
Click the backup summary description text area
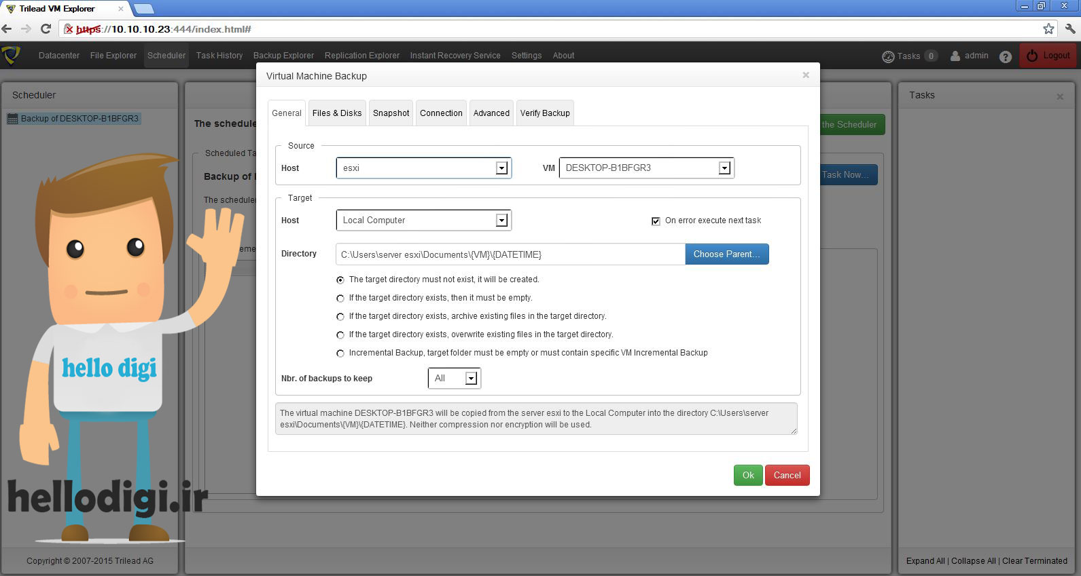coord(536,419)
